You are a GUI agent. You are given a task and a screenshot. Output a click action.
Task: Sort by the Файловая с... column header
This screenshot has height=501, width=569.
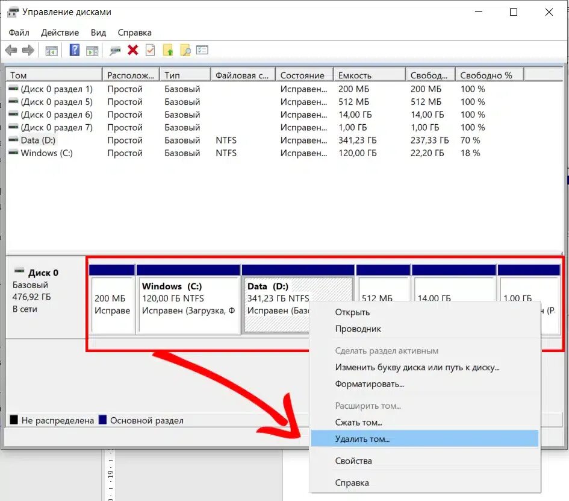[x=243, y=75]
